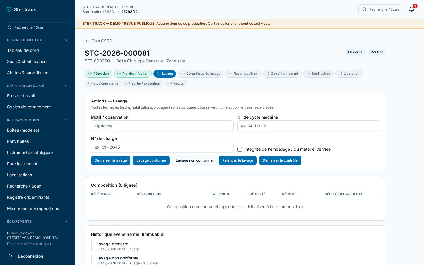Screen dimensions: 424x265
Task: Click the dotted circle icon on Sortie / expédition
Action: [128, 83]
